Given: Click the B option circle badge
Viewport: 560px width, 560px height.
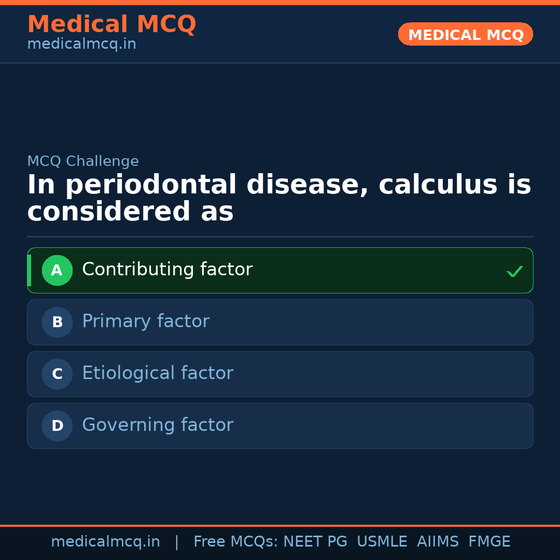Looking at the screenshot, I should click(x=57, y=322).
